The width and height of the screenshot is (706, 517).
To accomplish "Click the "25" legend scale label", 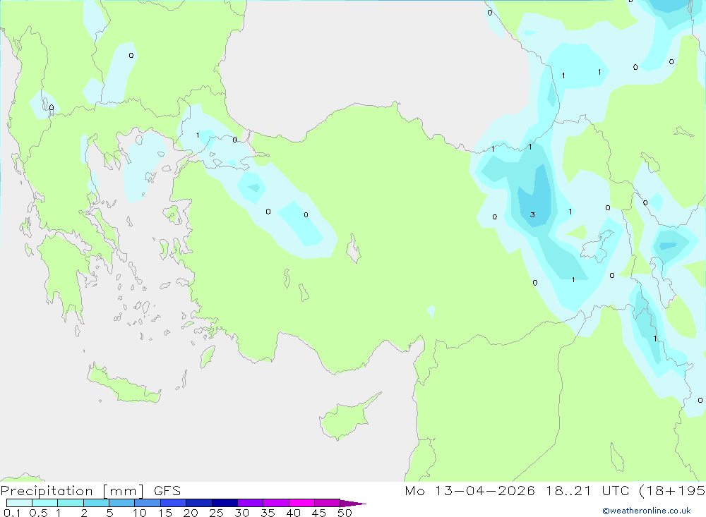I will (x=216, y=513).
